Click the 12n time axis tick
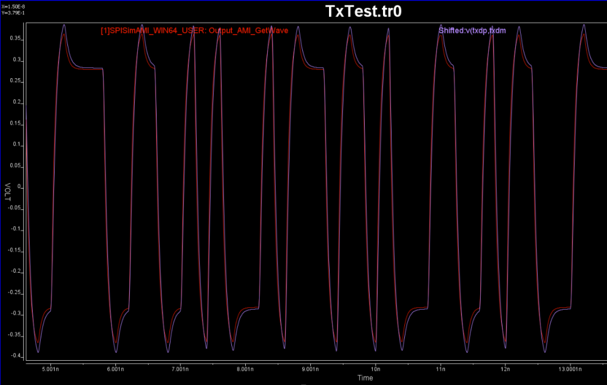The height and width of the screenshot is (385, 607). pyautogui.click(x=506, y=368)
